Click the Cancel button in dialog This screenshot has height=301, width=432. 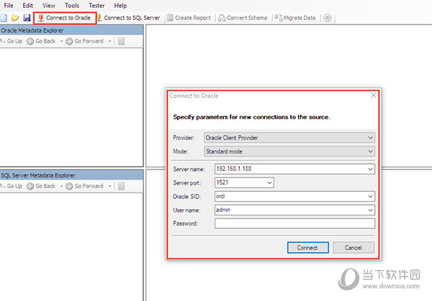click(353, 247)
